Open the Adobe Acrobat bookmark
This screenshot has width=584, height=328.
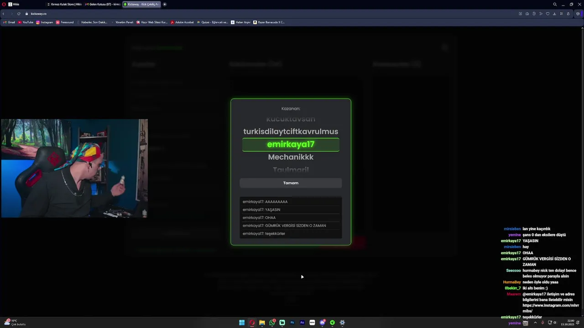(182, 22)
